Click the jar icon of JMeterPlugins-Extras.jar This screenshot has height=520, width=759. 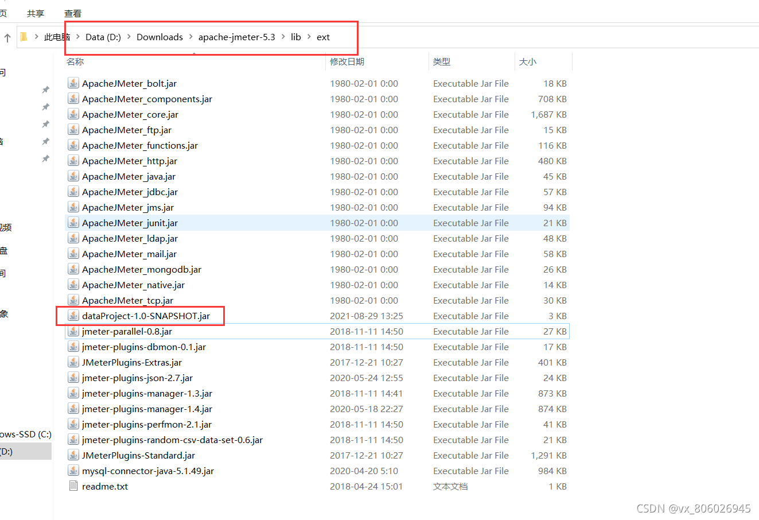[73, 362]
